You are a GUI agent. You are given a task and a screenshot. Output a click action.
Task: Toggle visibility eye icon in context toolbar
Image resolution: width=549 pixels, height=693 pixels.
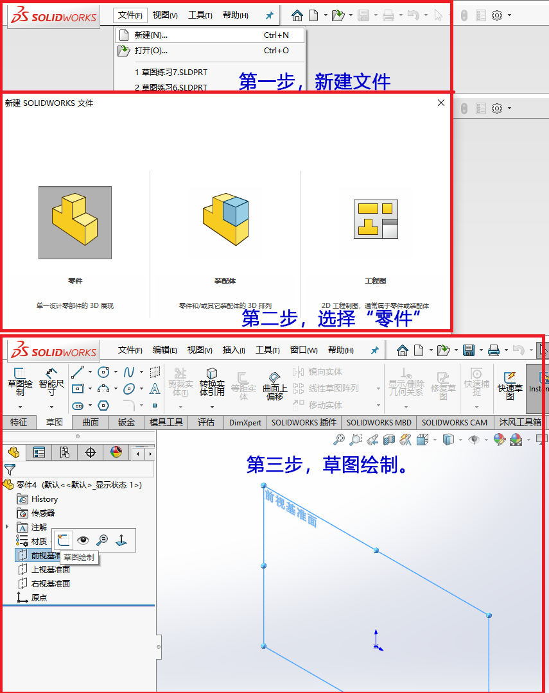[x=83, y=540]
